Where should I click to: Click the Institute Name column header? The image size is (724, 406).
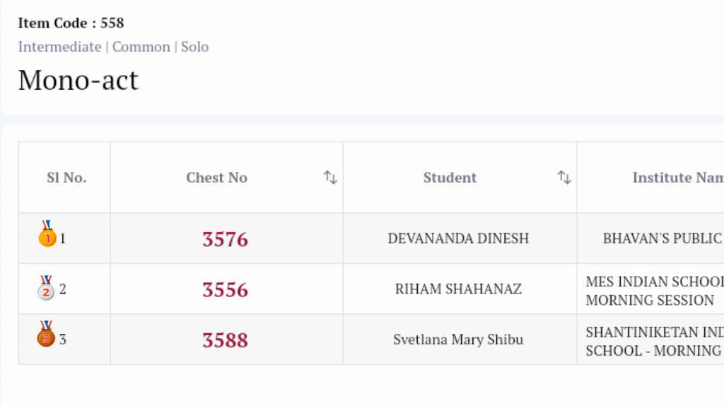tap(677, 178)
